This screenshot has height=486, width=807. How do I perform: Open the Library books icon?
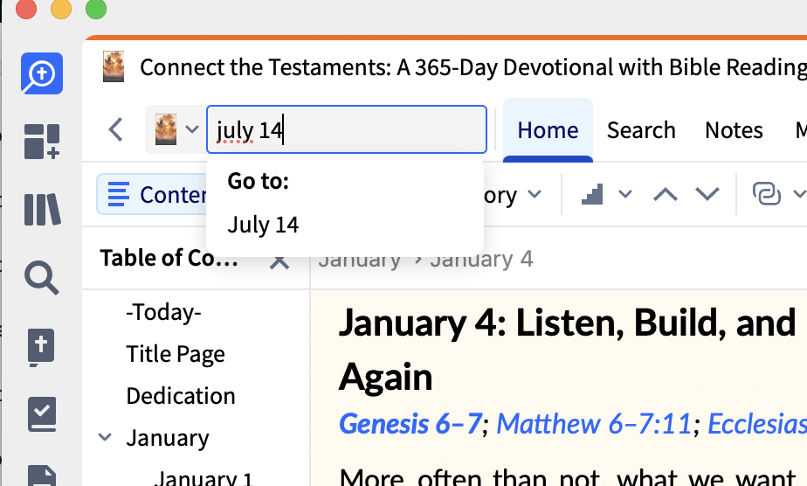coord(42,210)
